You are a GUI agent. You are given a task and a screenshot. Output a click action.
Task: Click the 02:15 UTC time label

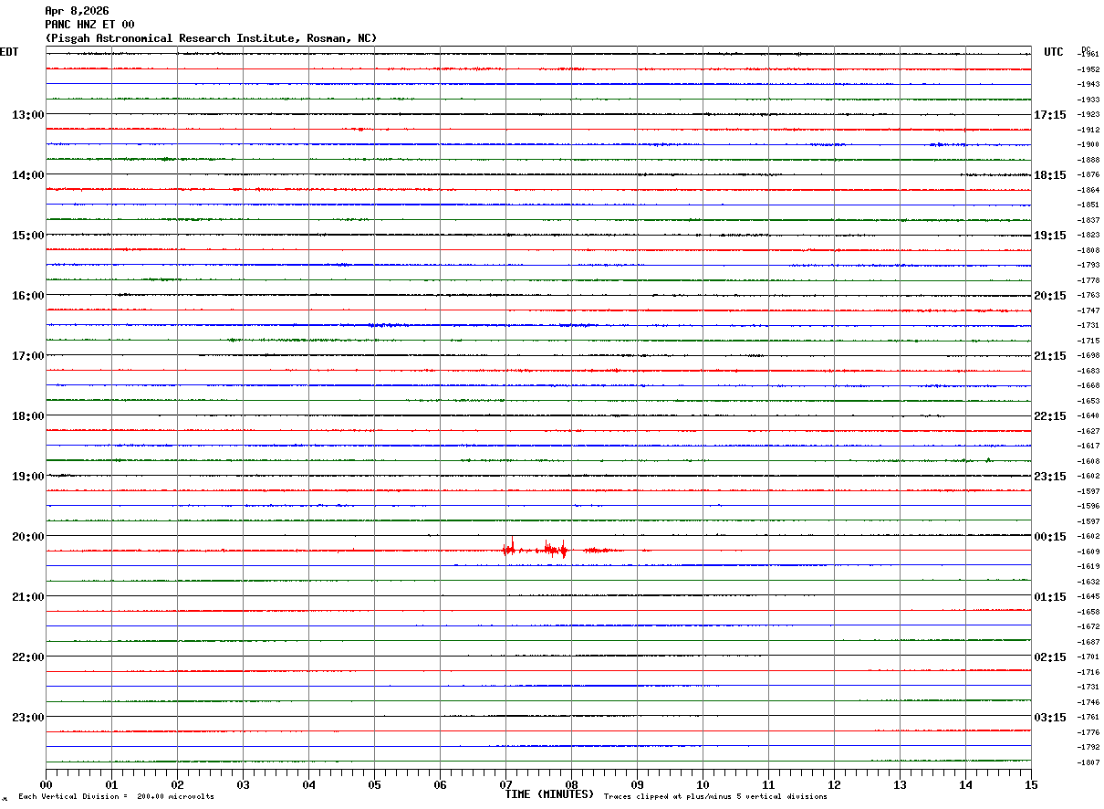[x=1049, y=657]
